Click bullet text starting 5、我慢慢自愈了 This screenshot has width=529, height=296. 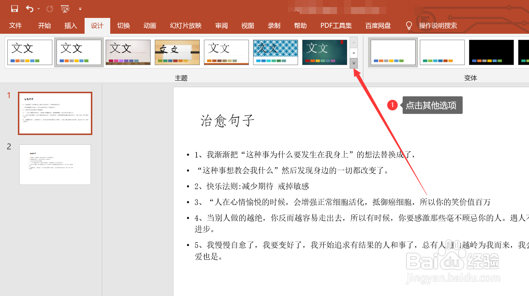pos(362,251)
